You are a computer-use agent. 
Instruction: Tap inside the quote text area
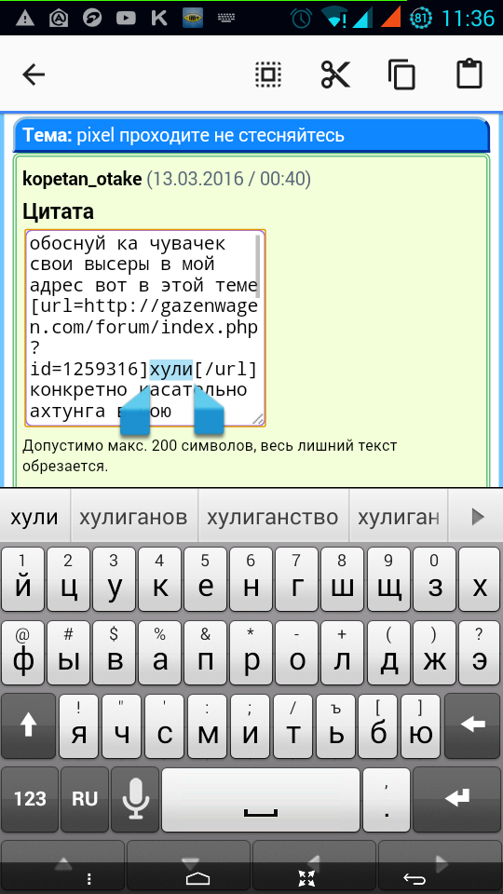145,328
